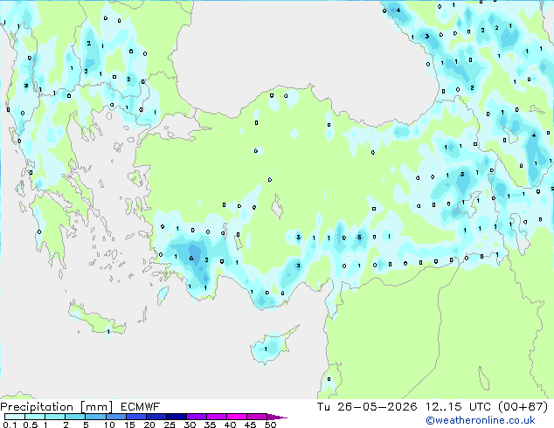Viewport: 554px width, 428px height.
Task: Click the "Precipitation" title word
Action: click(37, 407)
